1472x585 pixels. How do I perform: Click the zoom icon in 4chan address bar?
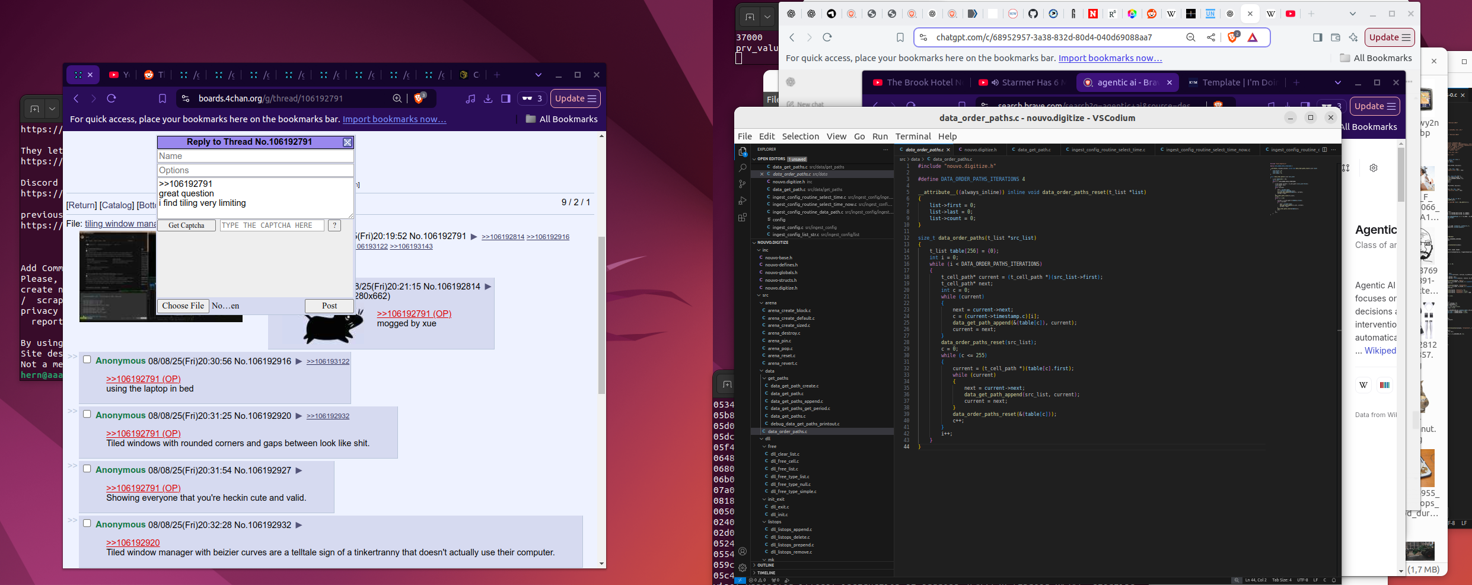(x=397, y=98)
